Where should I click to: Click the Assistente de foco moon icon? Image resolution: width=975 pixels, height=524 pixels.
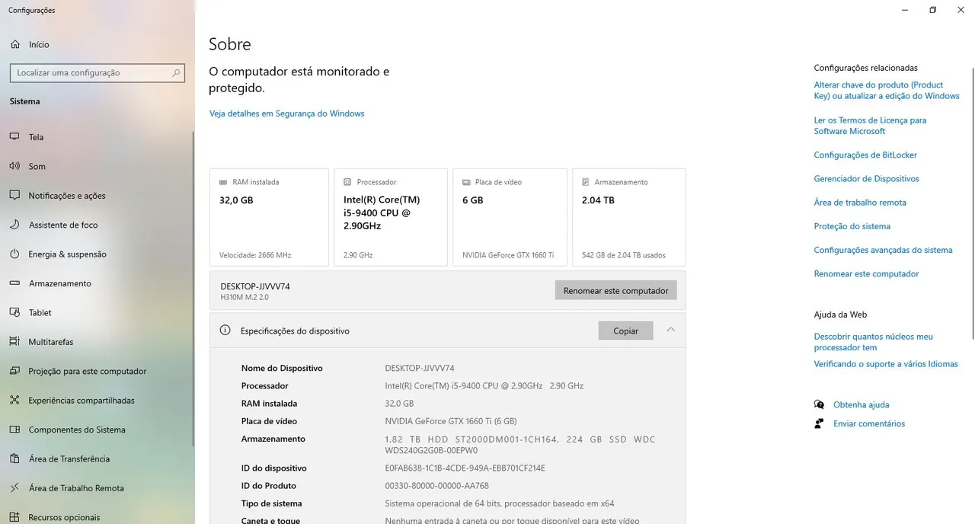point(14,225)
